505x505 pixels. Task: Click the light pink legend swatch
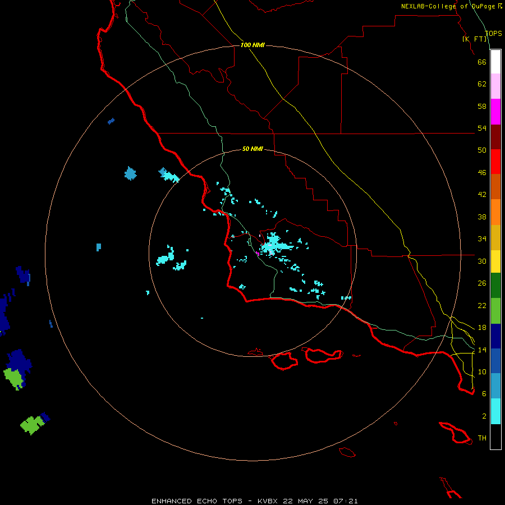pos(495,86)
